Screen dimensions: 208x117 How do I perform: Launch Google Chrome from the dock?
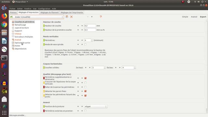pyautogui.click(x=4, y=24)
